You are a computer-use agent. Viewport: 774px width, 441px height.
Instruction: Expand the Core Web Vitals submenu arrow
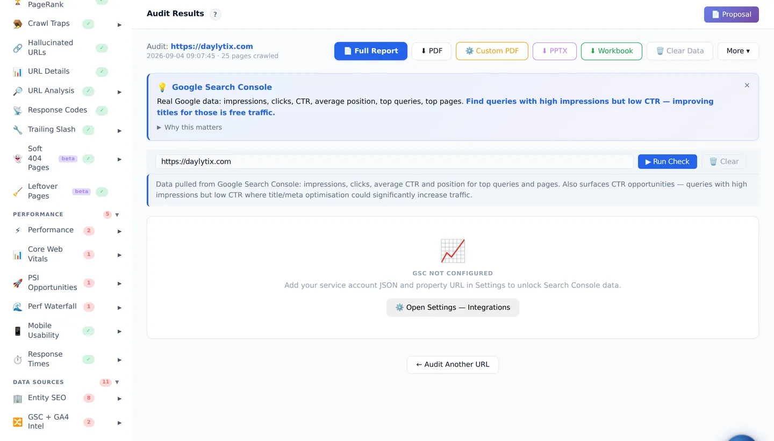[119, 255]
